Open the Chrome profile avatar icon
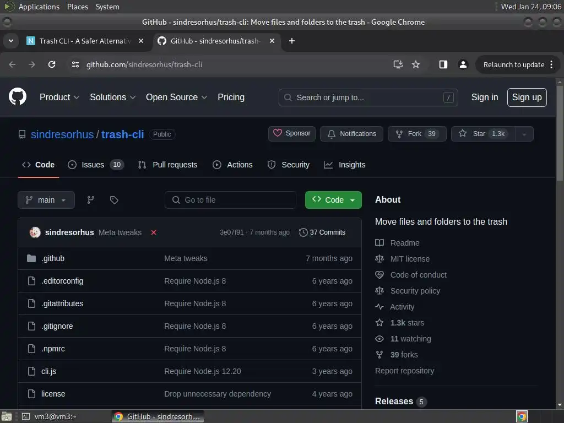The image size is (564, 423). point(463,64)
